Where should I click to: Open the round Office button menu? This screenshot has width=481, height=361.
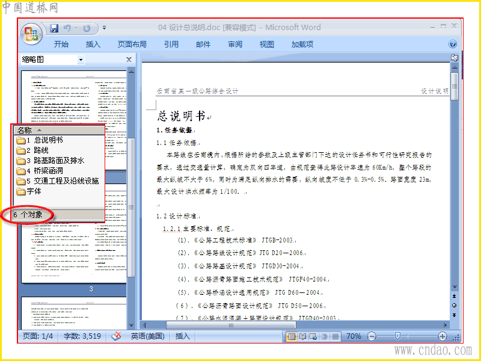(31, 34)
